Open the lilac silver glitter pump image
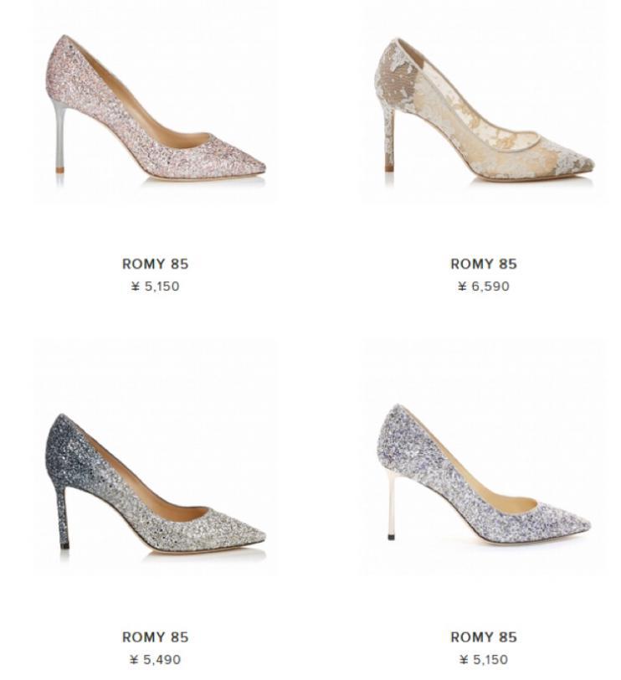The height and width of the screenshot is (680, 621). [x=484, y=474]
